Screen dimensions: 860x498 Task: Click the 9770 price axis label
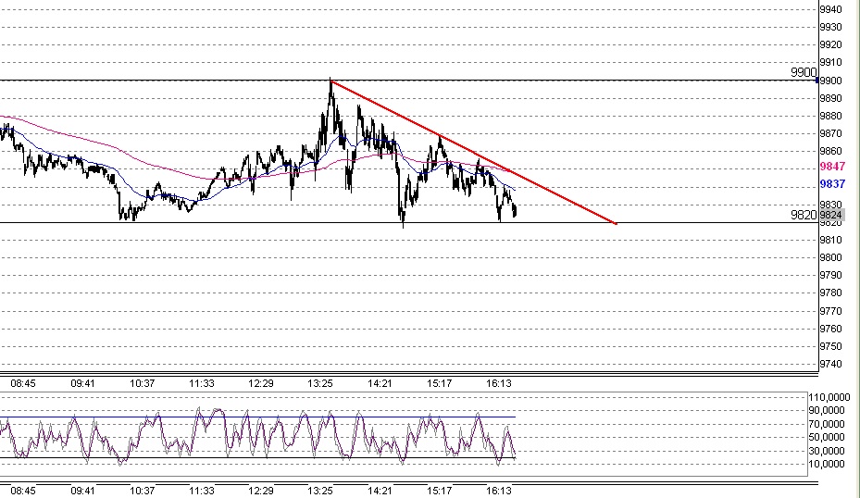830,311
